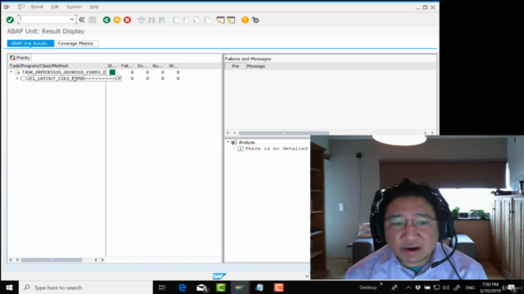
Task: Click the green Enter checkmark icon
Action: pyautogui.click(x=10, y=20)
